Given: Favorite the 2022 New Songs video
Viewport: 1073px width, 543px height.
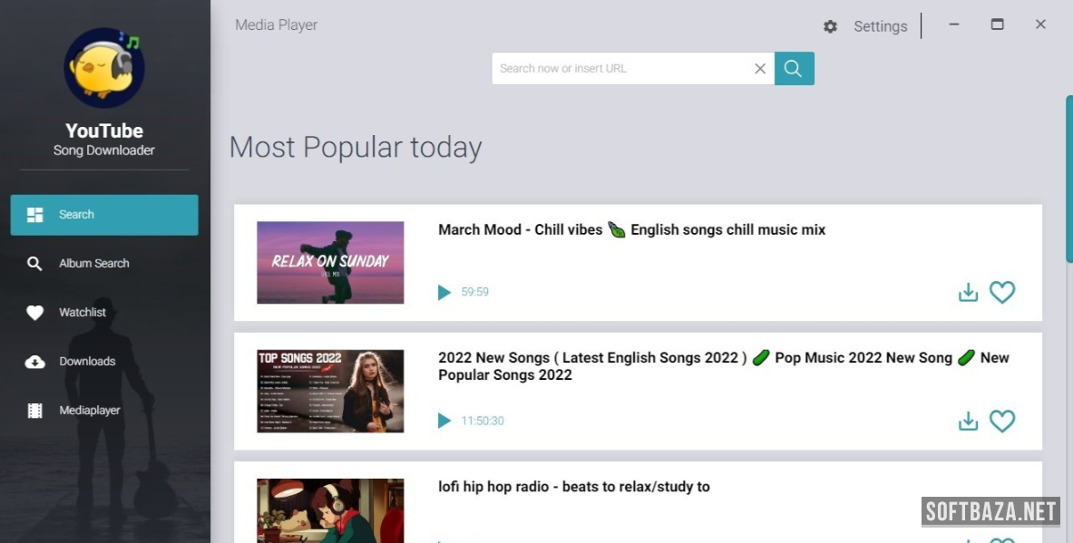Looking at the screenshot, I should point(1001,421).
